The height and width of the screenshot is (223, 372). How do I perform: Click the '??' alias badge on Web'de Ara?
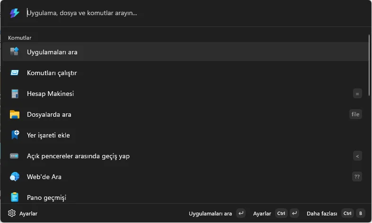click(x=357, y=177)
